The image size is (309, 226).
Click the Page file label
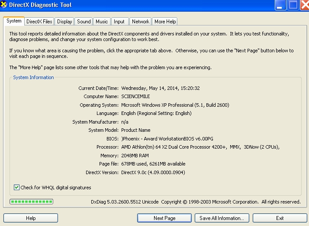[109, 164]
